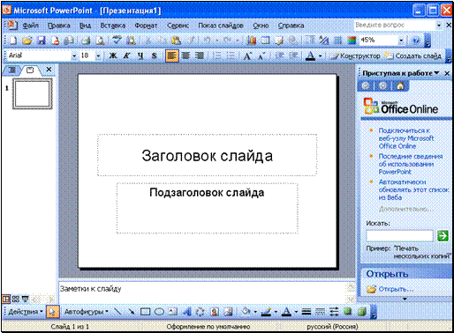Open the Файл menu
Viewport: 454px width, 333px height.
point(31,26)
